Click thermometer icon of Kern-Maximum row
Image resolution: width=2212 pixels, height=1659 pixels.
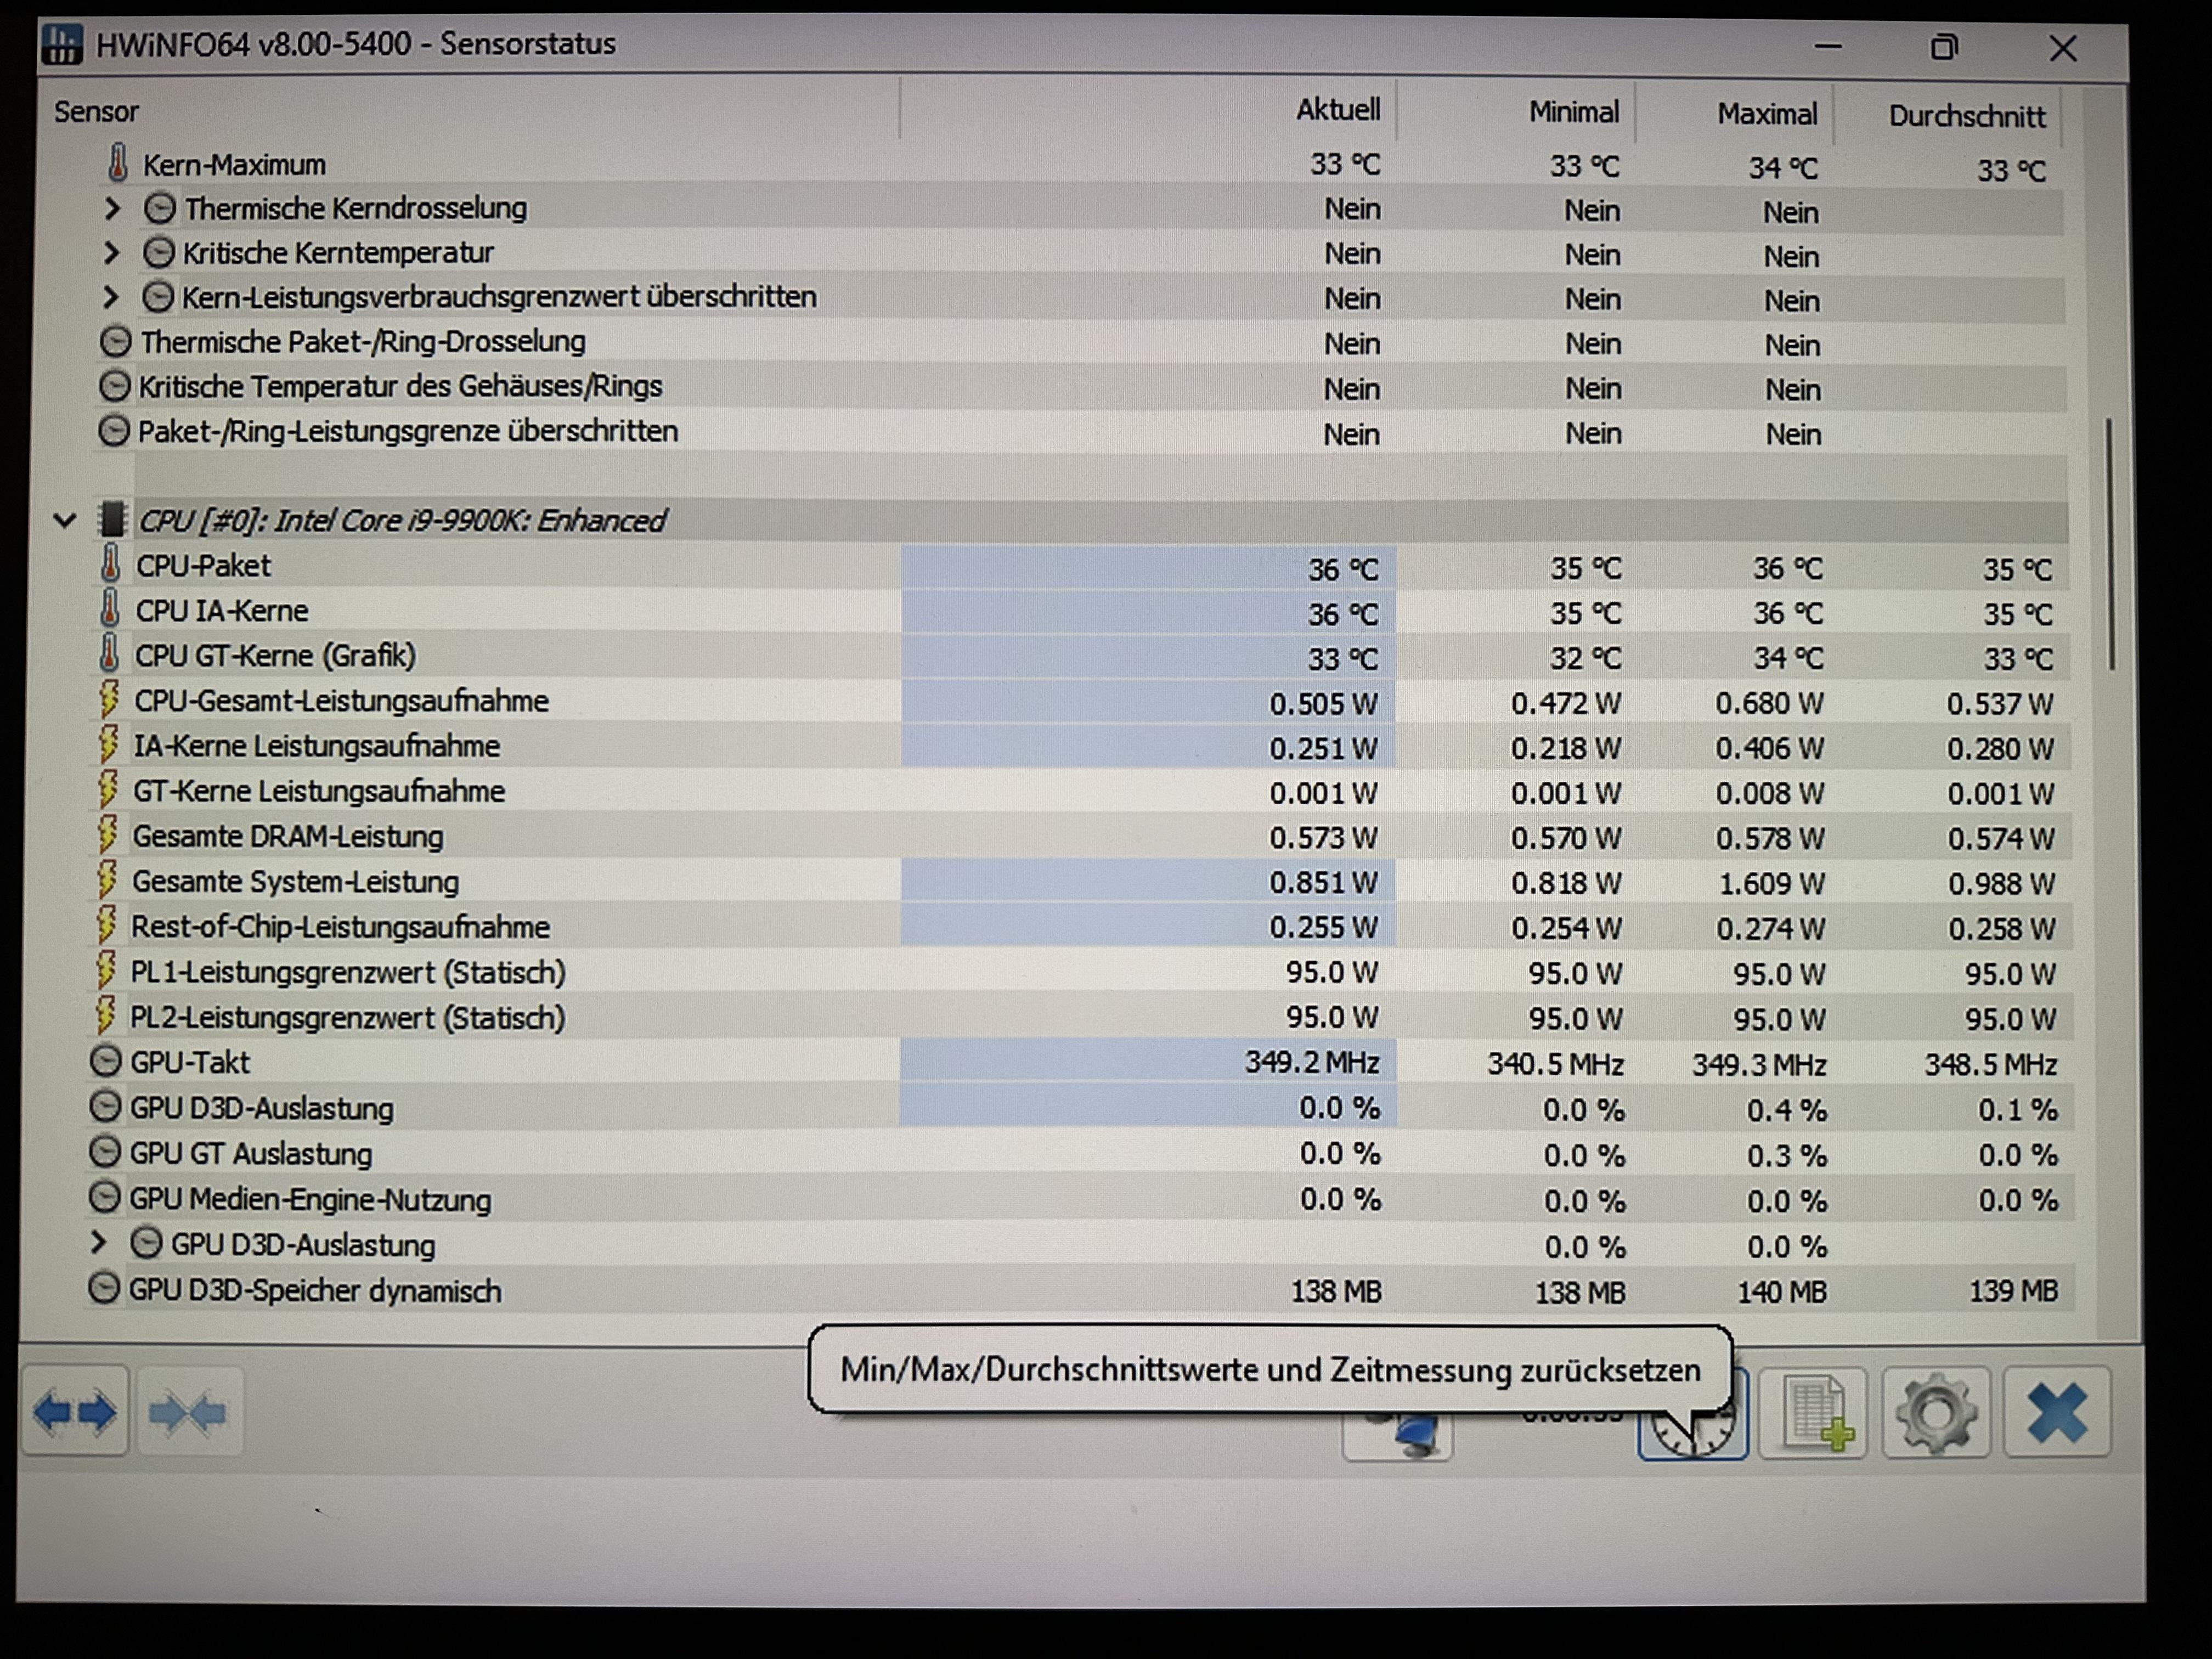click(118, 163)
